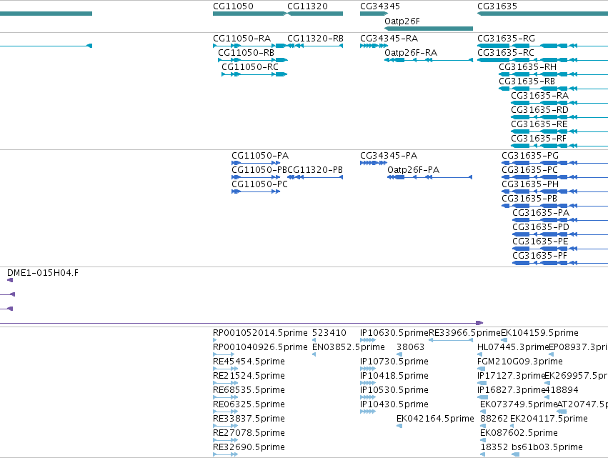Click transcript CG31635-RB
This screenshot has height=458, width=608.
[527, 81]
